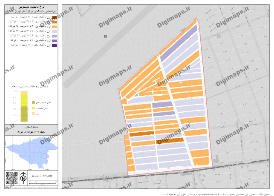Click the legend label for 61 to 70 percent (3 blocks)
The width and height of the screenshot is (274, 196).
point(30,36)
